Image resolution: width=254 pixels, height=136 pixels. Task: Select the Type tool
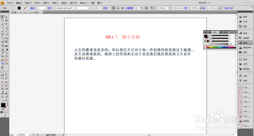[6, 24]
